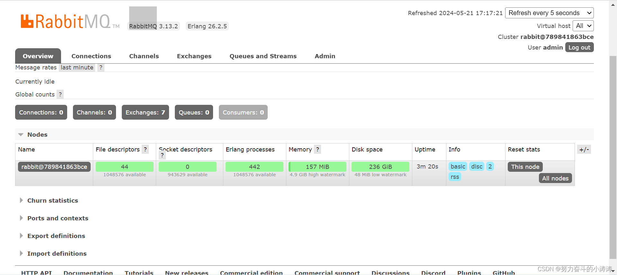Click the RabbitMQ logo
This screenshot has width=617, height=275.
click(70, 21)
